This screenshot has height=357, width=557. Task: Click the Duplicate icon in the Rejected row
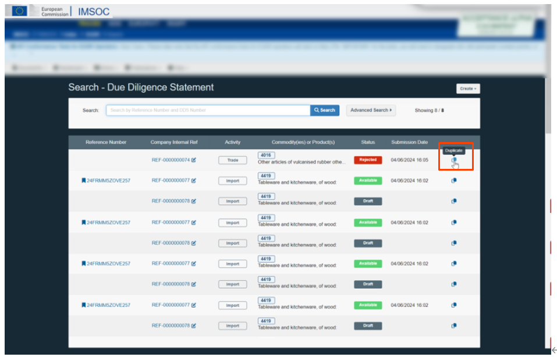coord(454,160)
